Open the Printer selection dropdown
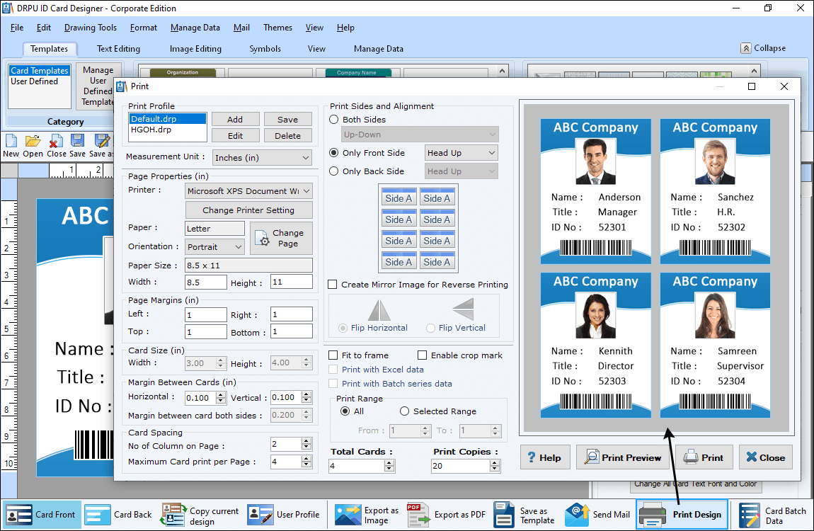The width and height of the screenshot is (814, 531). tap(248, 191)
